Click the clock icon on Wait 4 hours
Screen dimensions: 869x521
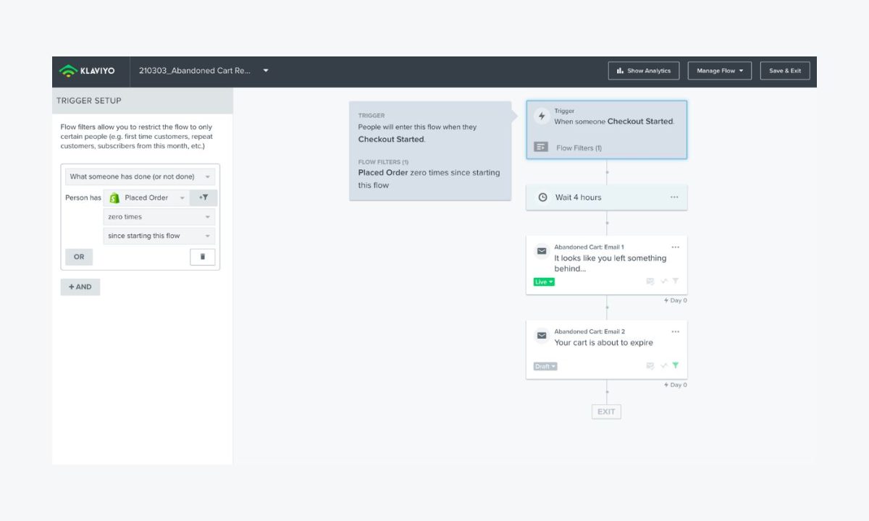[542, 197]
